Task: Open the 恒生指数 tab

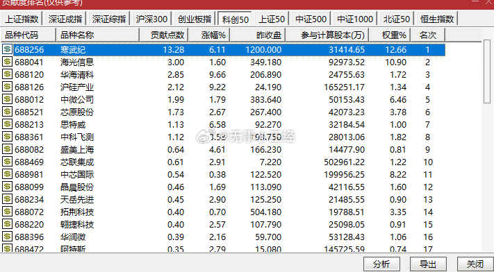Action: (437, 19)
